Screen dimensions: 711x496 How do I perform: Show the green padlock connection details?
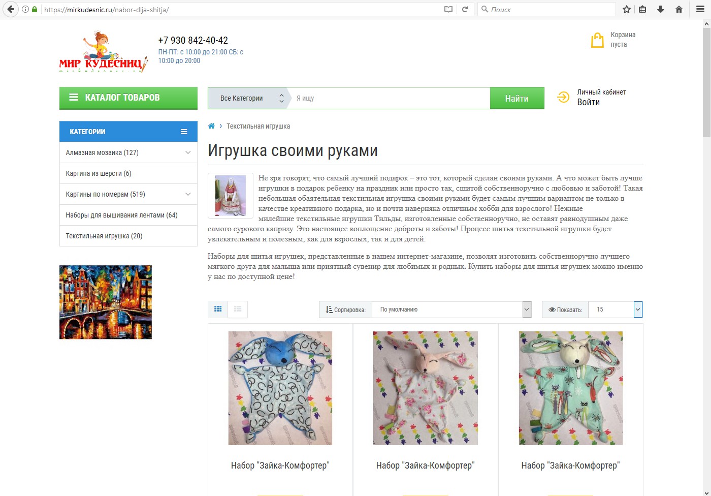pyautogui.click(x=35, y=9)
